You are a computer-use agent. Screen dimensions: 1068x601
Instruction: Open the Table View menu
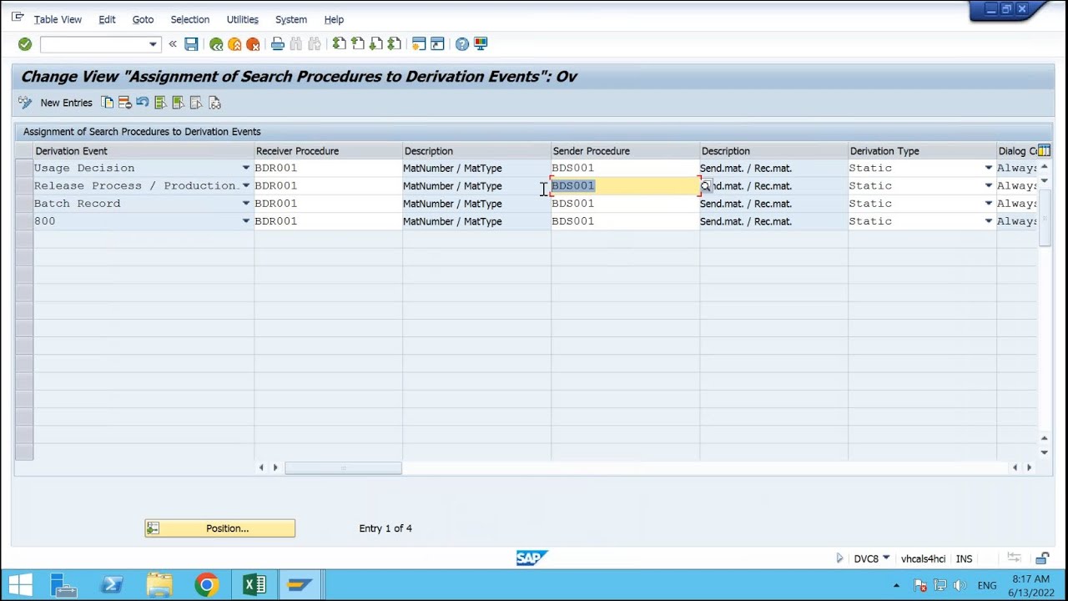point(58,19)
